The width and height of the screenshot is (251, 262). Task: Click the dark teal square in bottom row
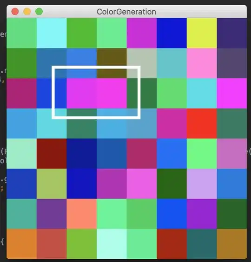point(202,244)
